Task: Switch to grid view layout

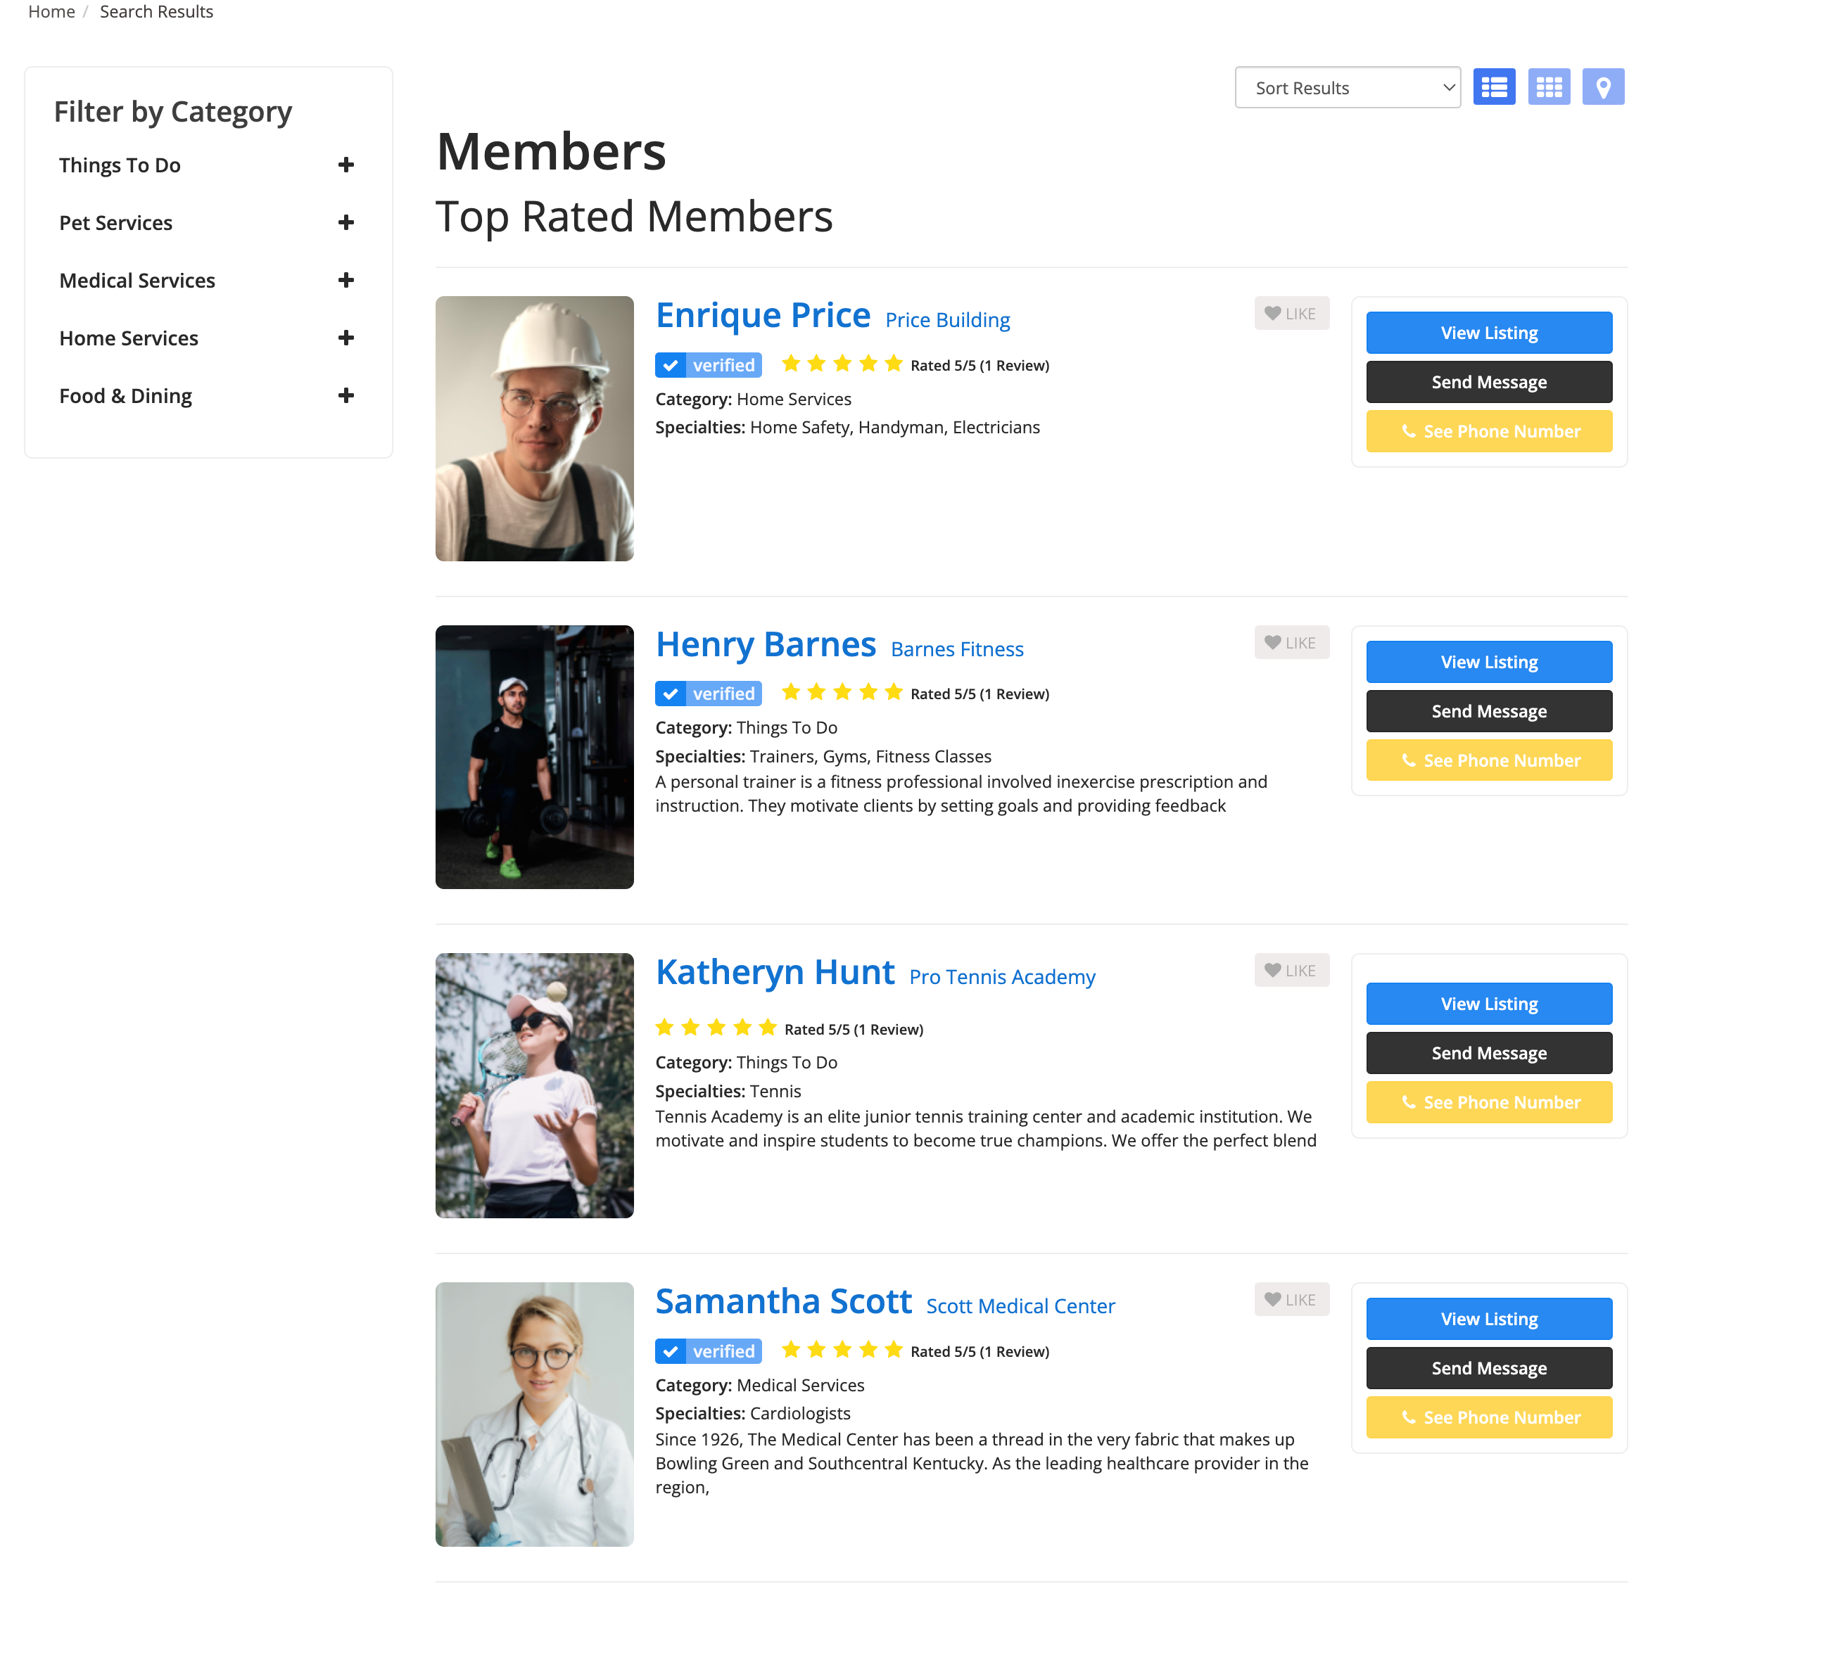Action: tap(1548, 87)
